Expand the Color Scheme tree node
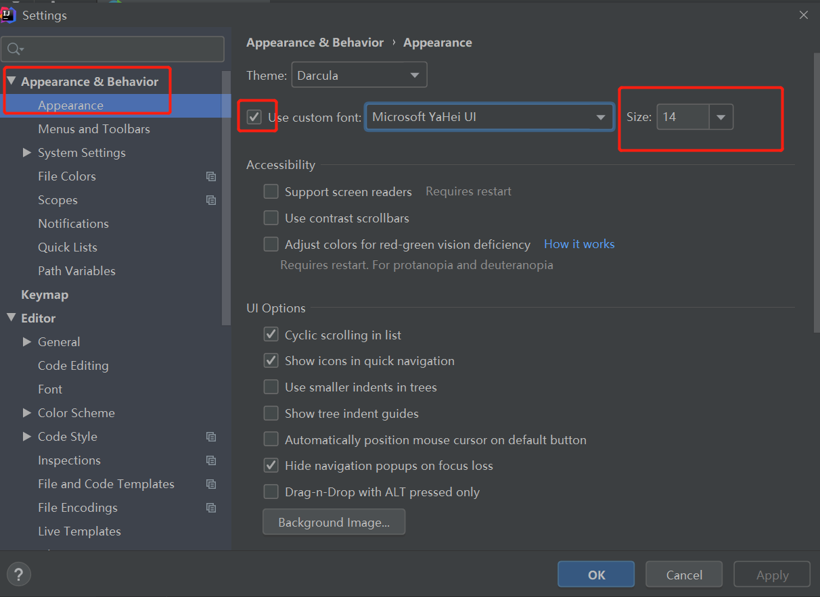The image size is (820, 597). pyautogui.click(x=27, y=413)
